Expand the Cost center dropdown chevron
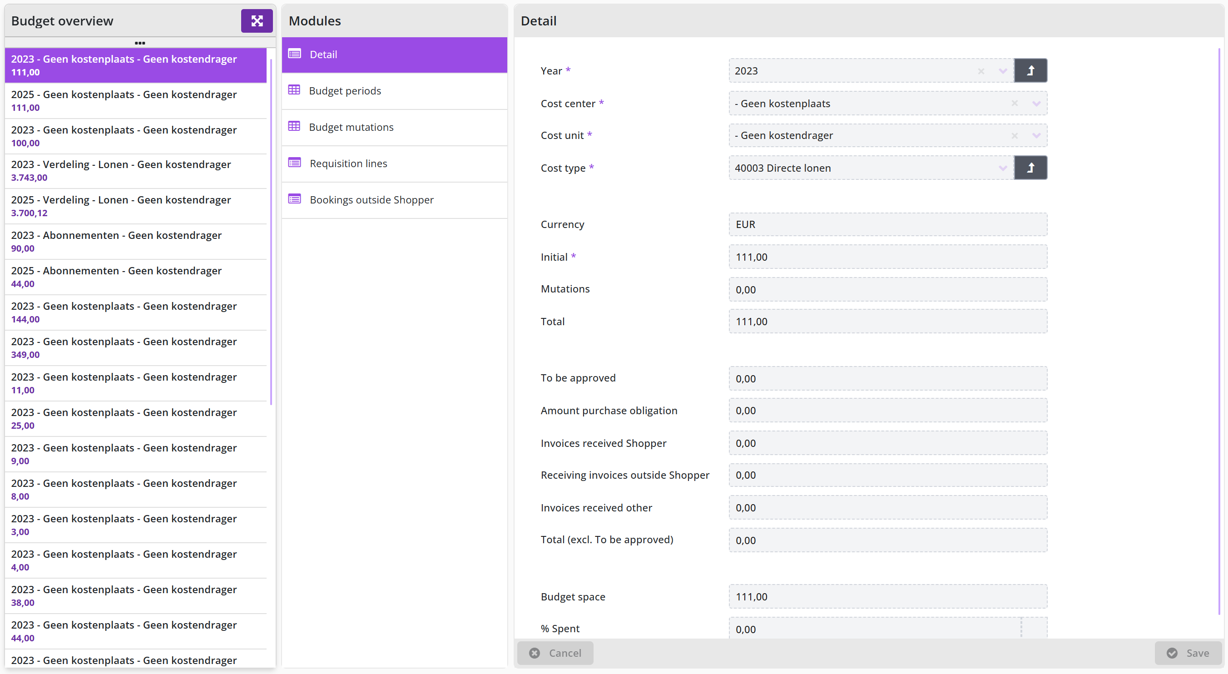Viewport: 1228px width, 674px height. [x=1036, y=104]
